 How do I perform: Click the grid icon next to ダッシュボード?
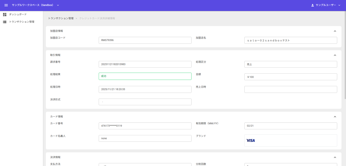coord(4,14)
